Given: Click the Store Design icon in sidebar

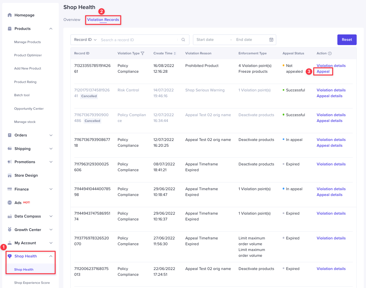Looking at the screenshot, I should 10,175.
